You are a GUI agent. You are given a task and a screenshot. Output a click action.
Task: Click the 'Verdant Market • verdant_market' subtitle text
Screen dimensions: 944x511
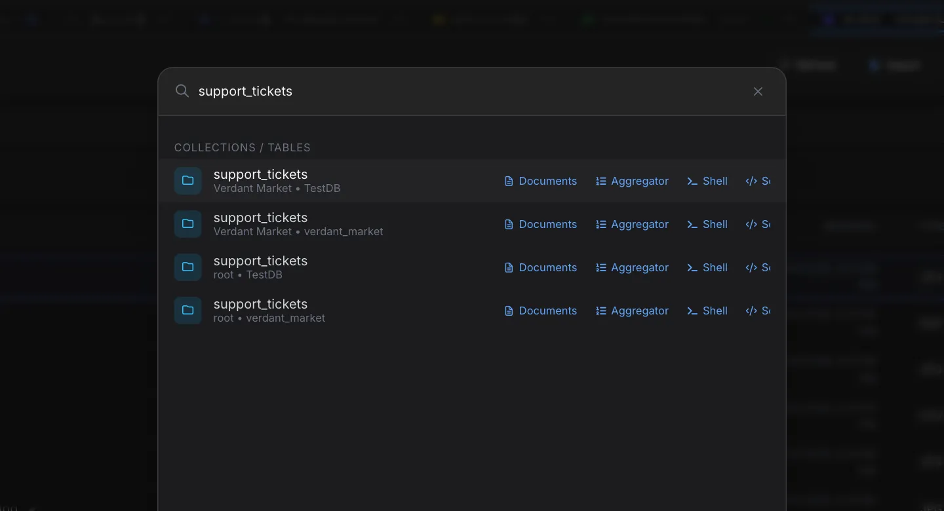(298, 231)
